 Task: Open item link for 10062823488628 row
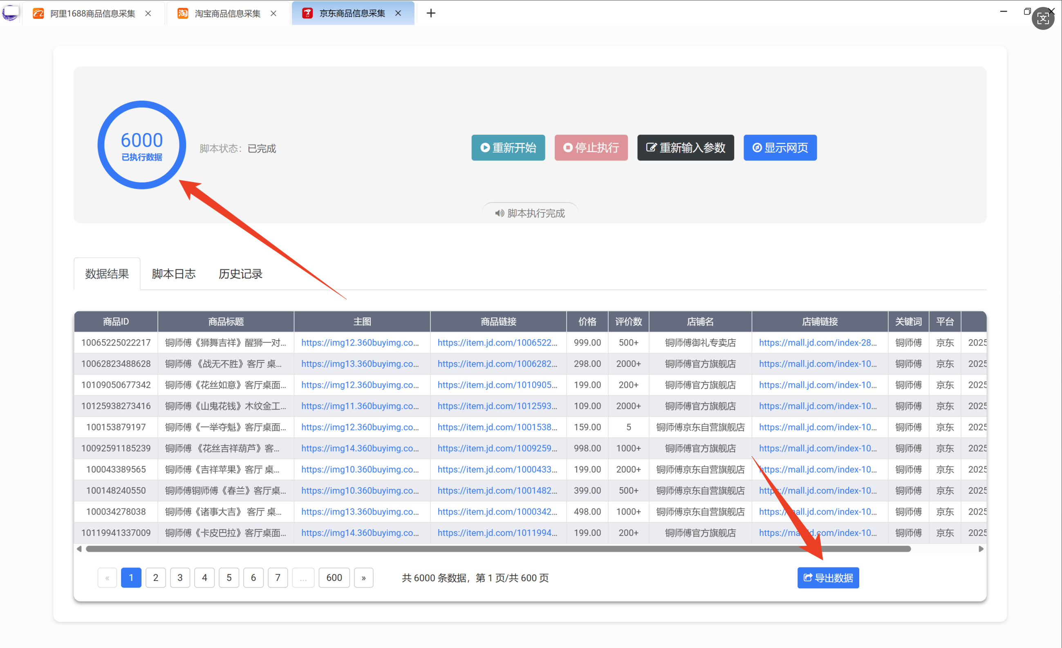[x=497, y=364]
